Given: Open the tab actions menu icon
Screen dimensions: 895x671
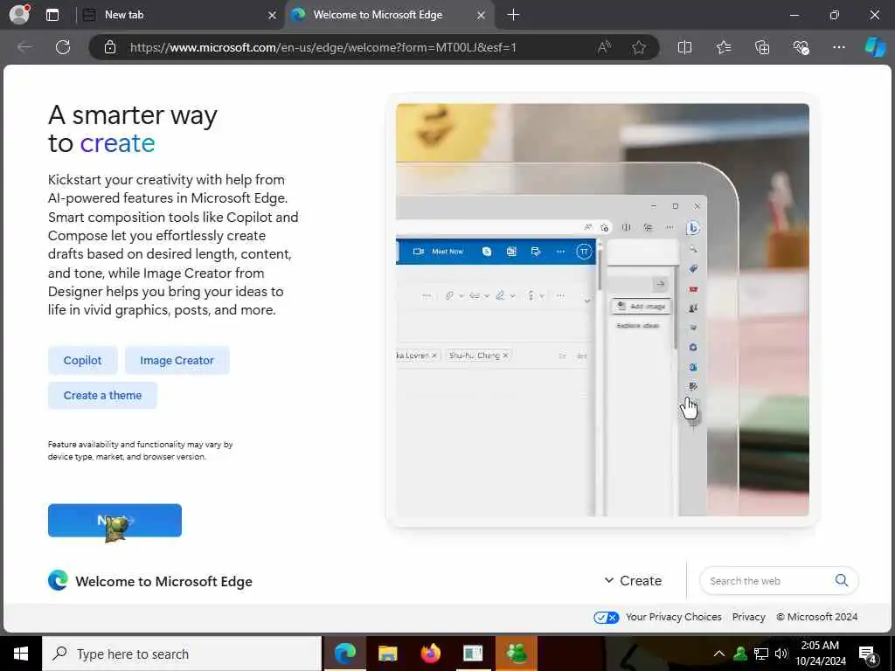Looking at the screenshot, I should (x=52, y=15).
